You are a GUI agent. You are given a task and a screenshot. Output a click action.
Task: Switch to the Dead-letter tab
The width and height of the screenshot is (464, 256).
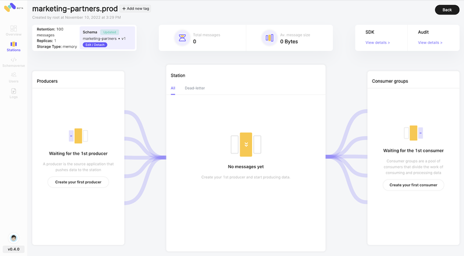pos(195,88)
